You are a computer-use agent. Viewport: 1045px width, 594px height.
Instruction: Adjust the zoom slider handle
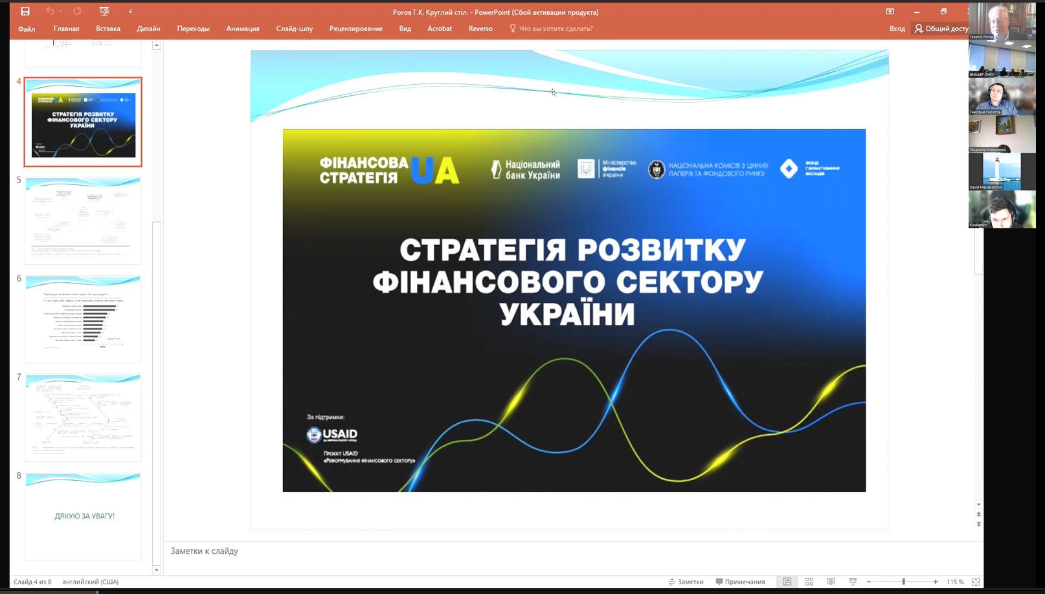(903, 582)
